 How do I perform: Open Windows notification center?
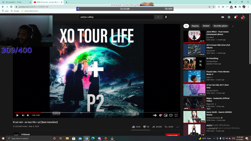click(247, 138)
